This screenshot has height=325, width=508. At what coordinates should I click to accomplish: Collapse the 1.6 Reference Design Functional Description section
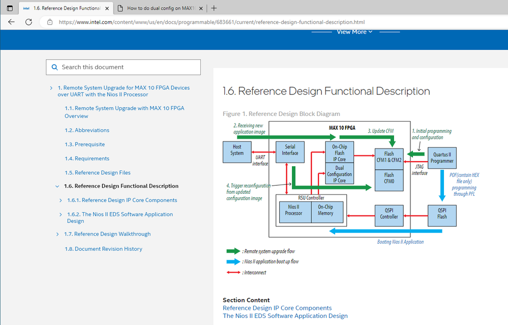pyautogui.click(x=57, y=186)
